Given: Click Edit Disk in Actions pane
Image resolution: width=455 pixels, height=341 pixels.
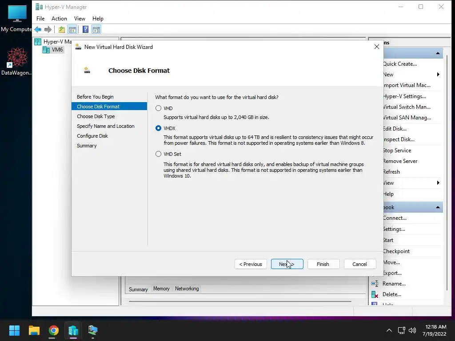Looking at the screenshot, I should tap(395, 129).
